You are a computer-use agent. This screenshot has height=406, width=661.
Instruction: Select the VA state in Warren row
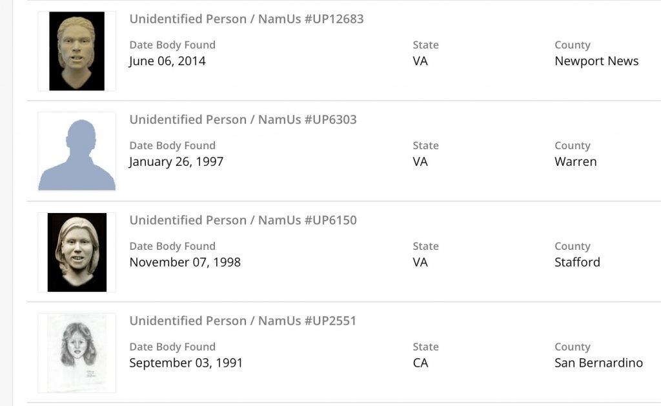[x=420, y=162]
